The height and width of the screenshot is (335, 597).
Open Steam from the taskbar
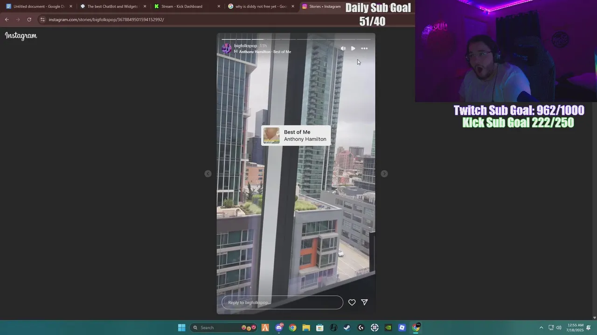tap(347, 328)
